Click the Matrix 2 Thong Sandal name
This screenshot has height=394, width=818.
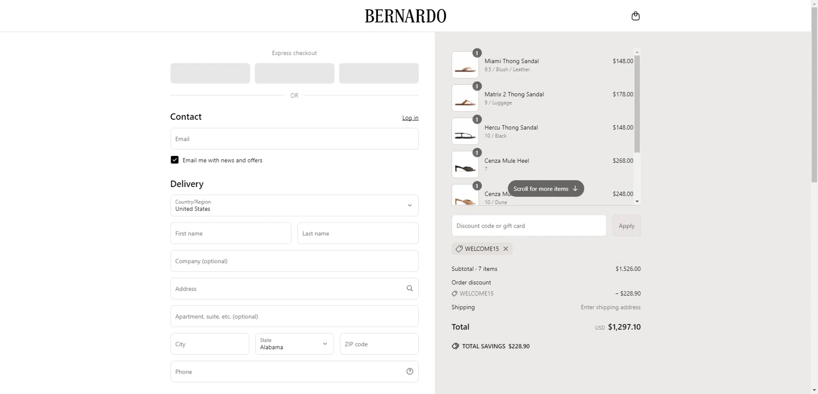pos(514,94)
